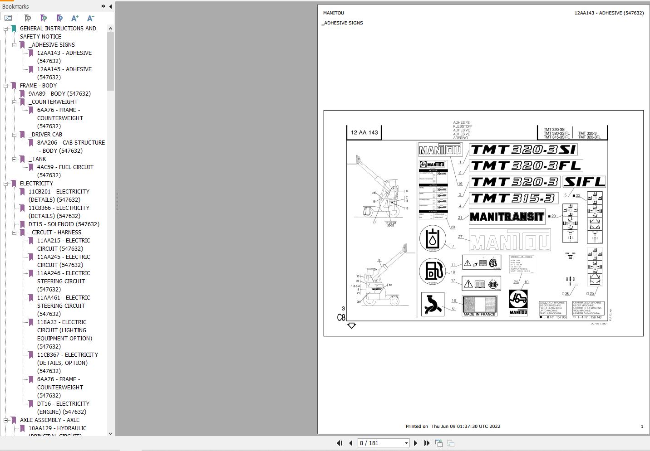Collapse the _CIRCUIT - HARNESS tree node

point(15,233)
